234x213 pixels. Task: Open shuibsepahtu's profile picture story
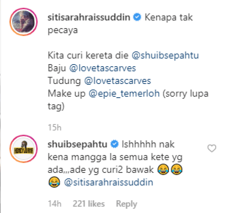(24, 148)
